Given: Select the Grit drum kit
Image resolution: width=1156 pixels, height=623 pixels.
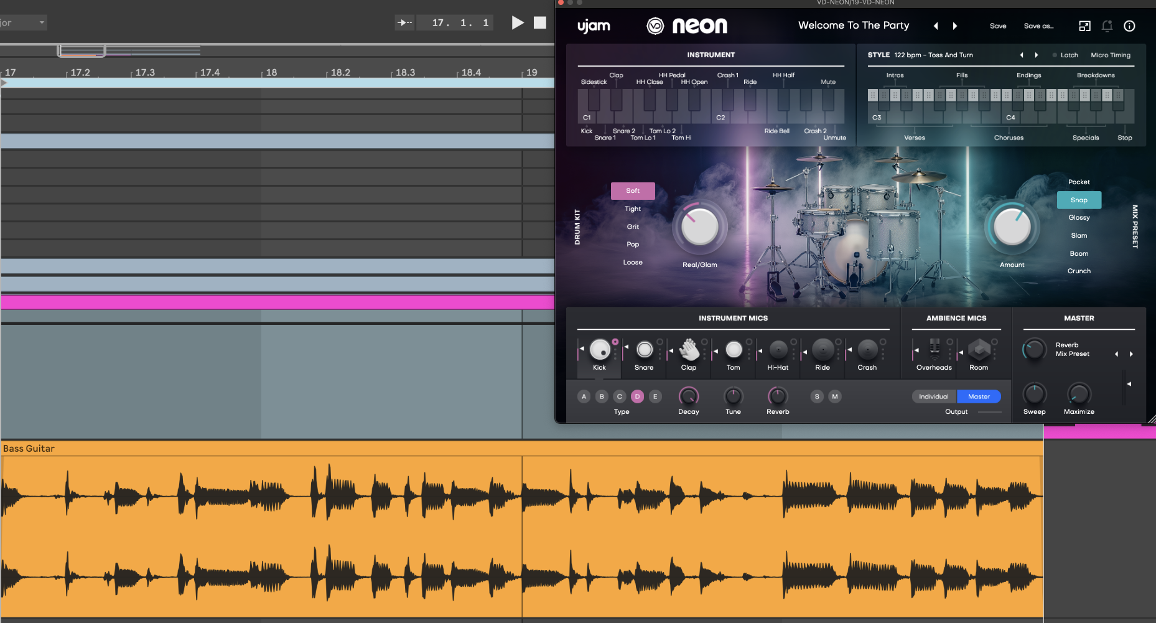Looking at the screenshot, I should point(633,227).
